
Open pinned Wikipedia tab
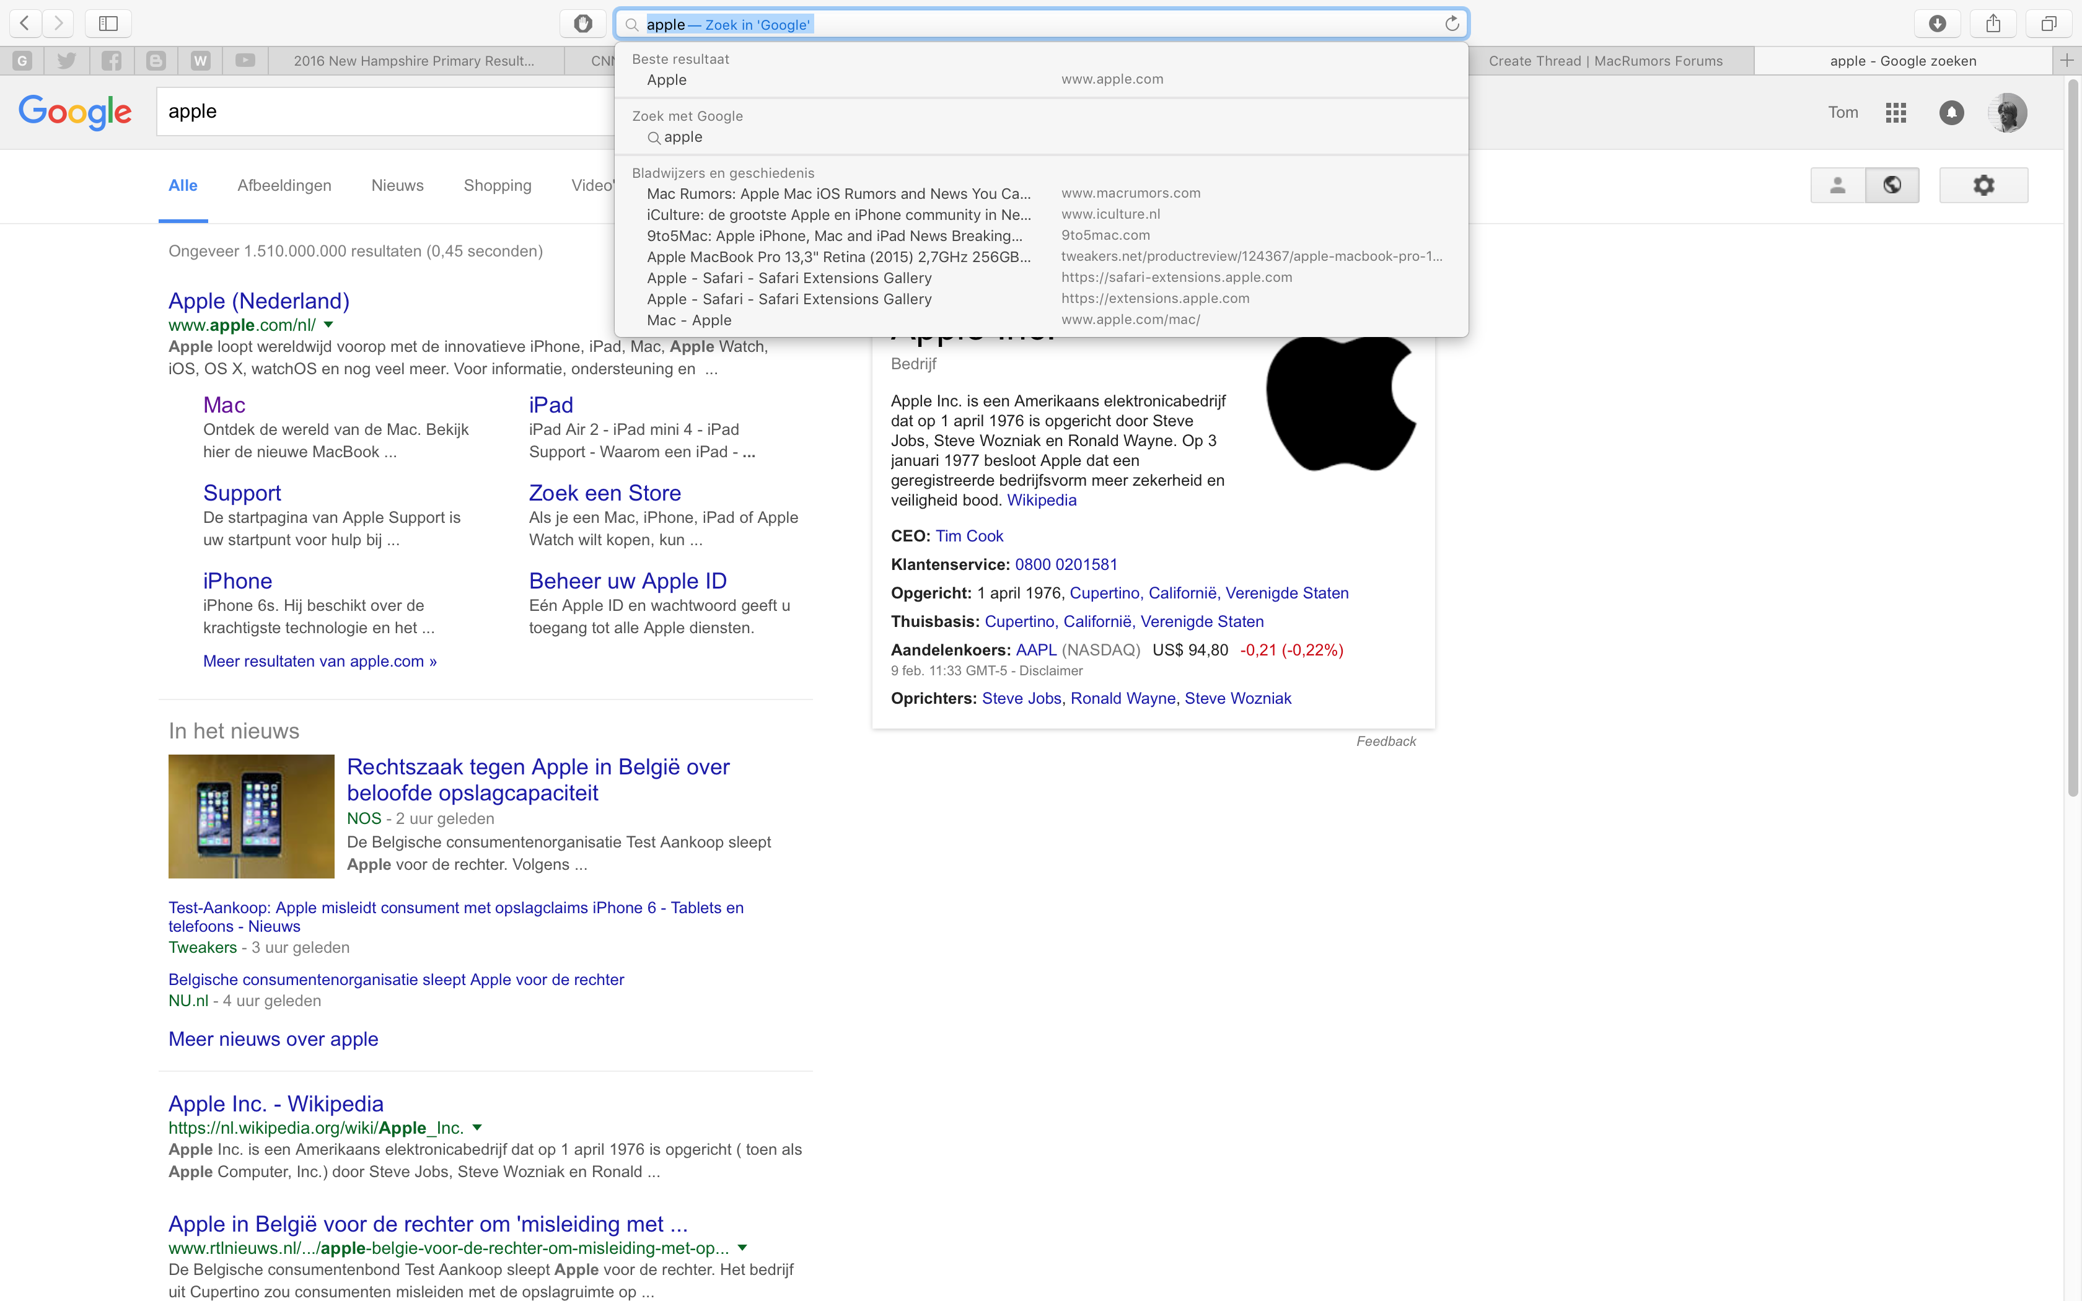(x=201, y=60)
